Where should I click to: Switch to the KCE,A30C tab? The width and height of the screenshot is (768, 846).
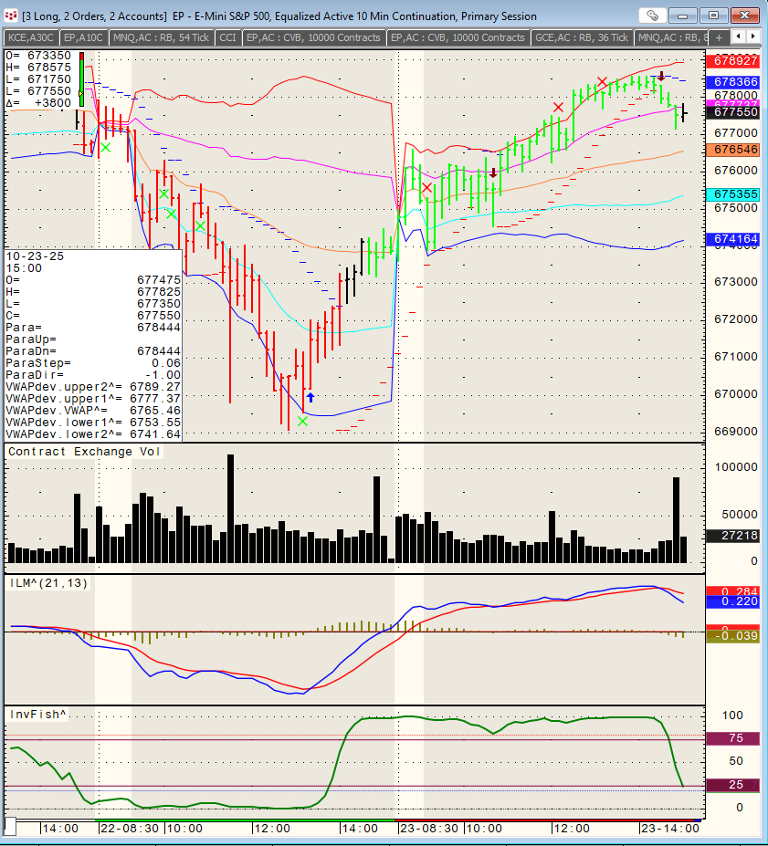coord(31,37)
